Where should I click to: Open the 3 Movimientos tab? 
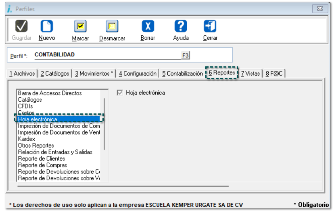coord(94,74)
